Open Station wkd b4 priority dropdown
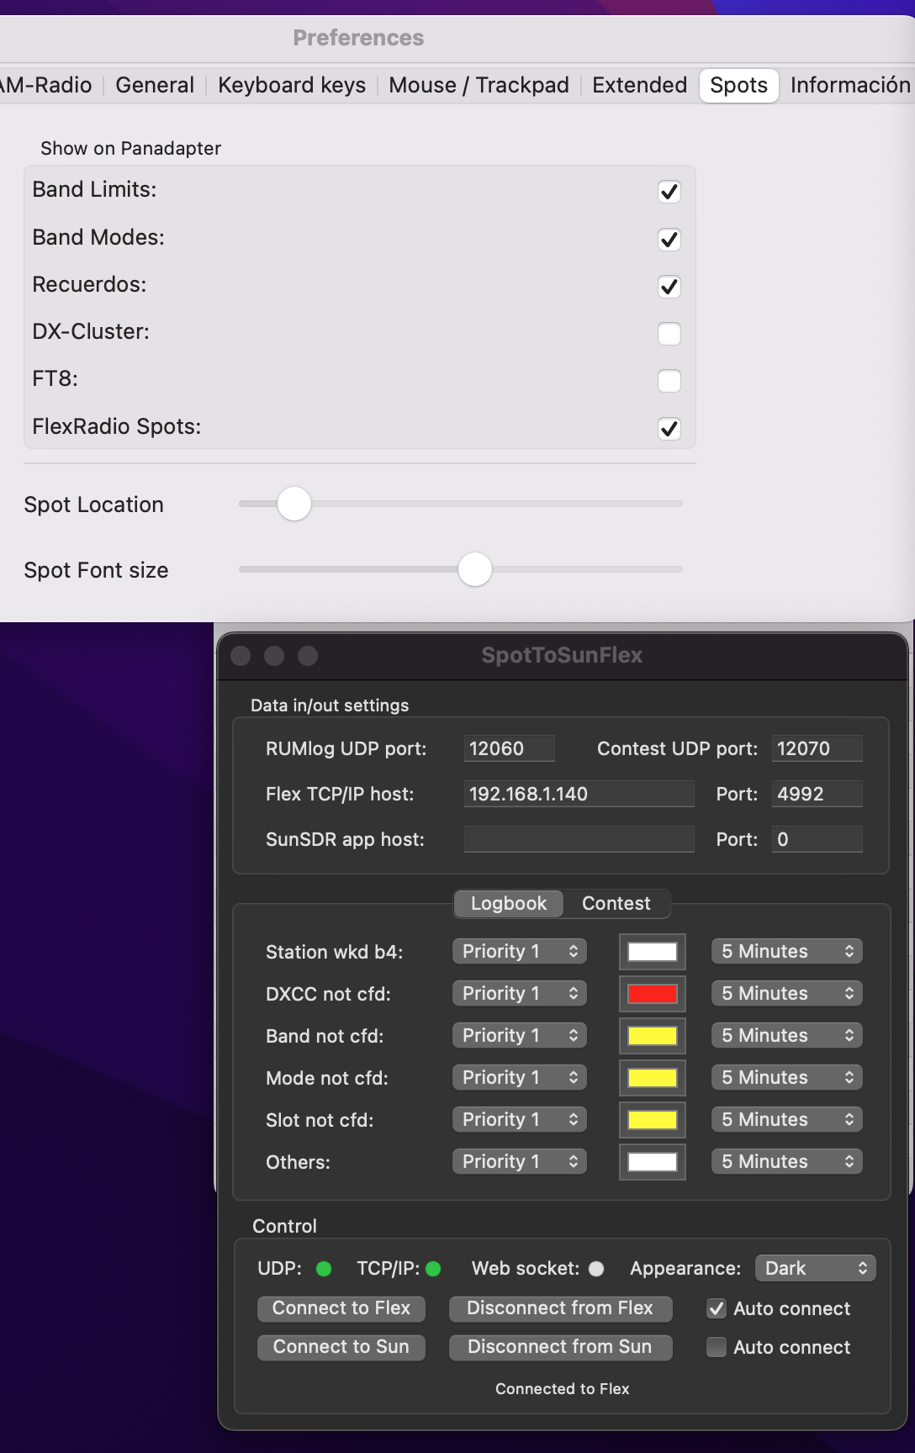This screenshot has width=915, height=1453. (519, 951)
